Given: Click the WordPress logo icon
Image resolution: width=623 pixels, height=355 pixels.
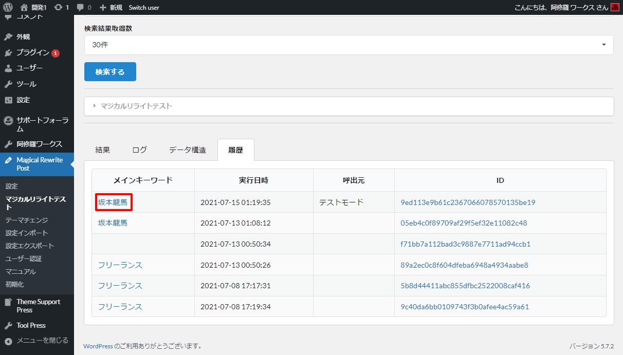Looking at the screenshot, I should tap(8, 7).
